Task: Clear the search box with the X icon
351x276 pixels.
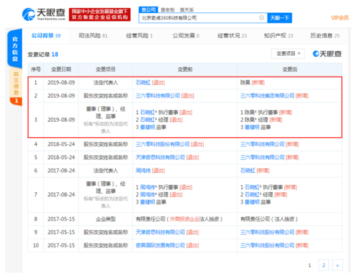Action: click(x=261, y=18)
